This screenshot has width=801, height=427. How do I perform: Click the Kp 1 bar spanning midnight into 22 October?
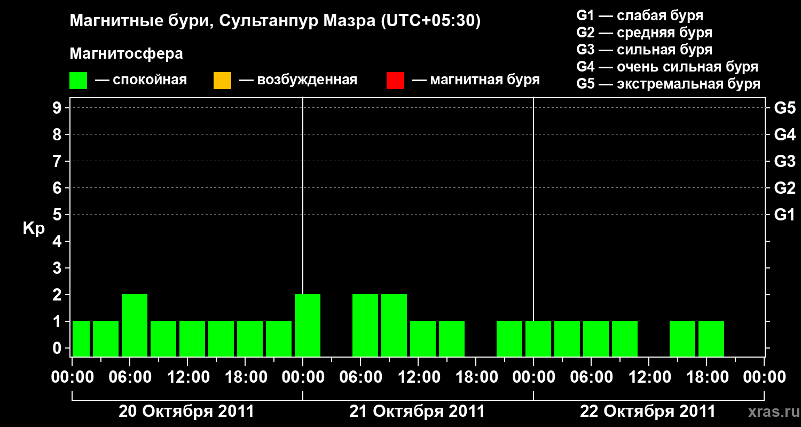pos(538,338)
